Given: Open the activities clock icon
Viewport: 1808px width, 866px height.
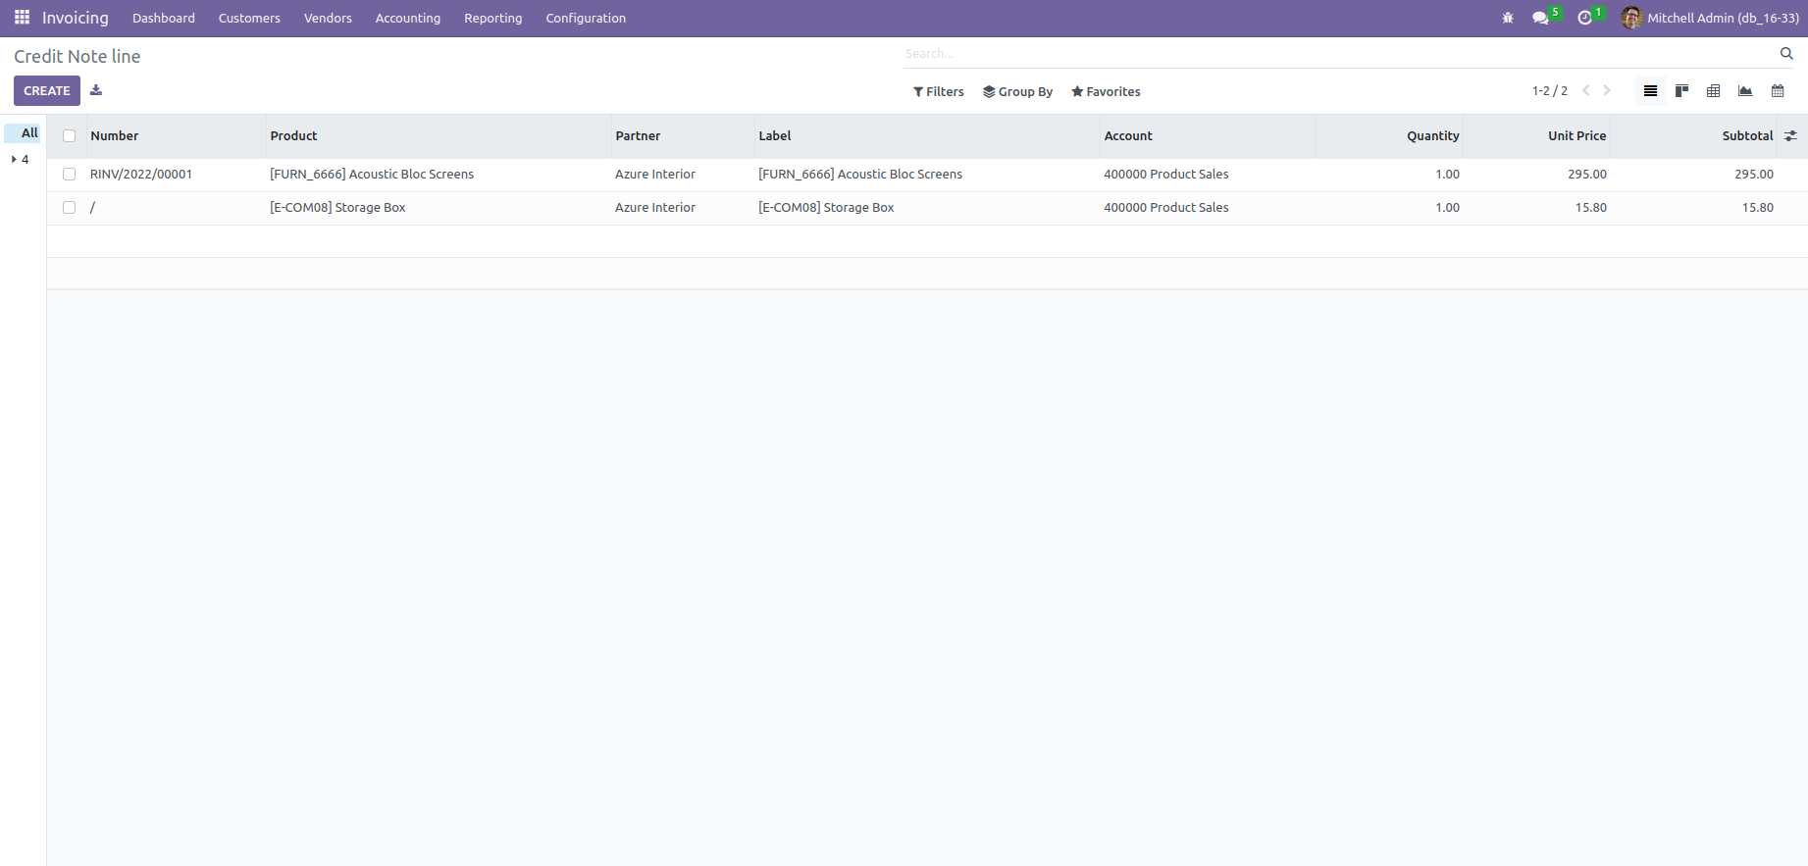Looking at the screenshot, I should (x=1584, y=18).
